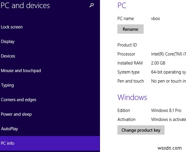The height and width of the screenshot is (152, 186).
Task: Select the PC info item
Action: [50, 143]
